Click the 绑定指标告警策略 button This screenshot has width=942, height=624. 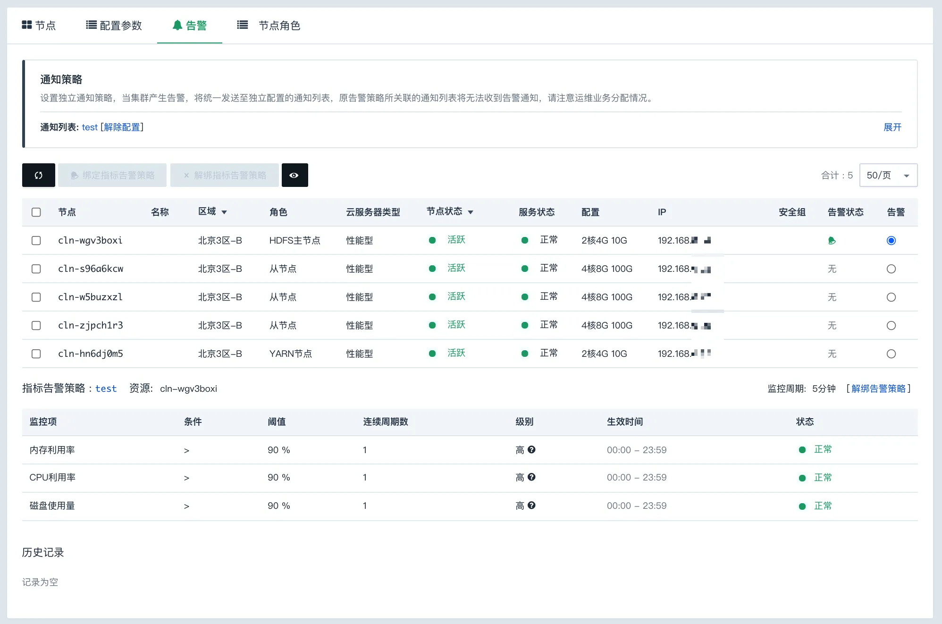click(112, 175)
